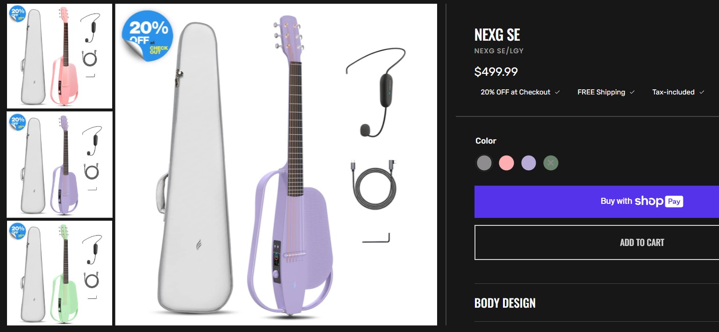Click the NEXG SE product title
The height and width of the screenshot is (332, 719).
[x=497, y=35]
